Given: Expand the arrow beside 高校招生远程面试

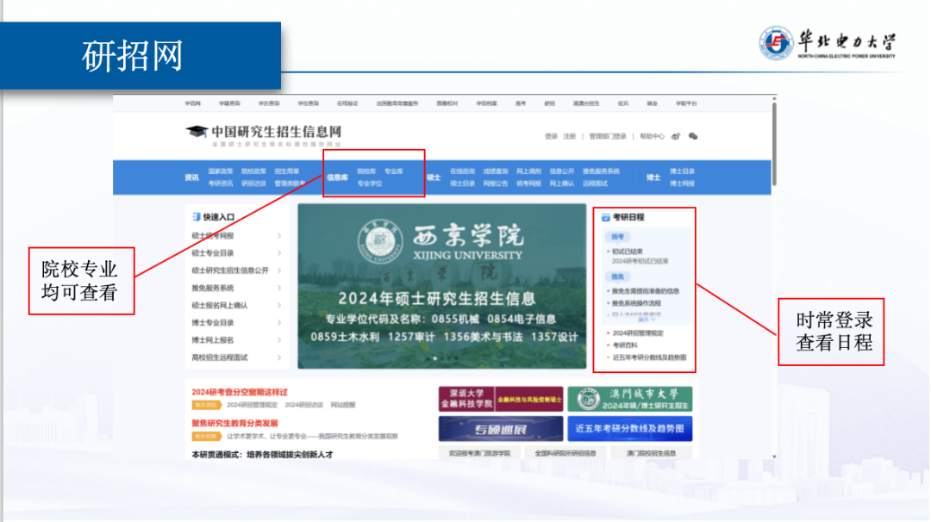Looking at the screenshot, I should 279,357.
